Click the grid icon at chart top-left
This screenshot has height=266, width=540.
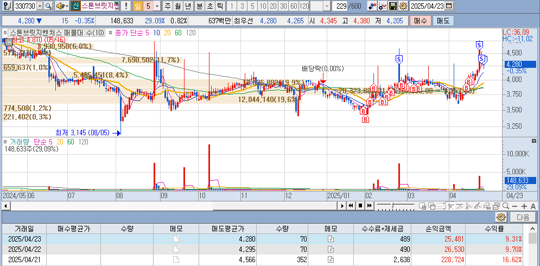click(x=9, y=43)
